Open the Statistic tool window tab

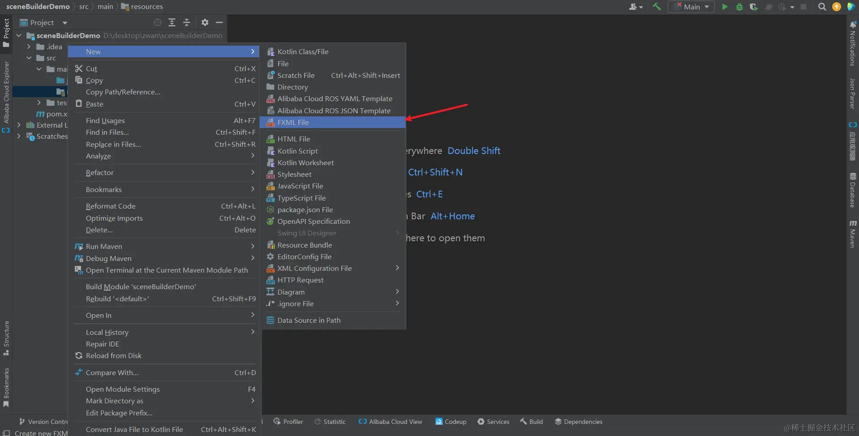[x=330, y=422]
